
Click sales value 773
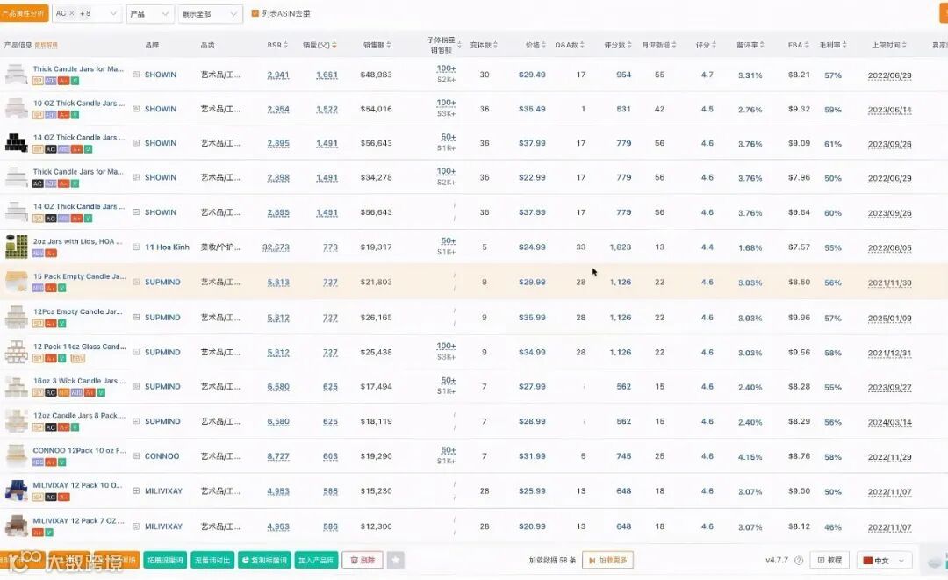[330, 247]
